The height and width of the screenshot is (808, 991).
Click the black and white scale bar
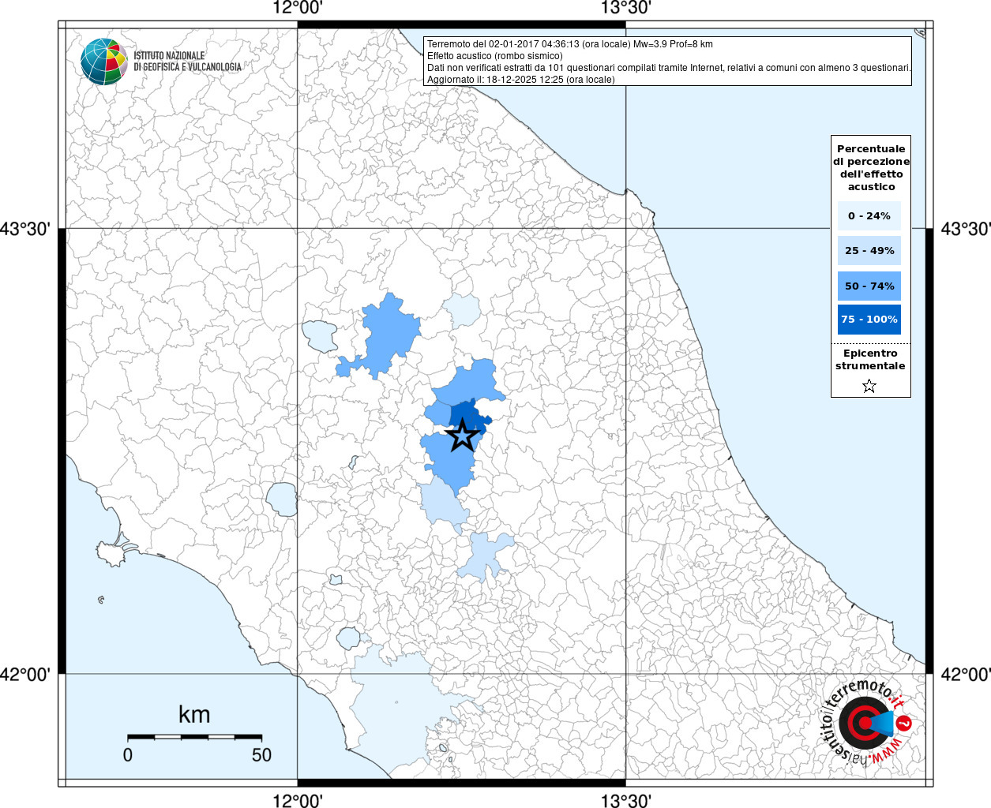(194, 737)
